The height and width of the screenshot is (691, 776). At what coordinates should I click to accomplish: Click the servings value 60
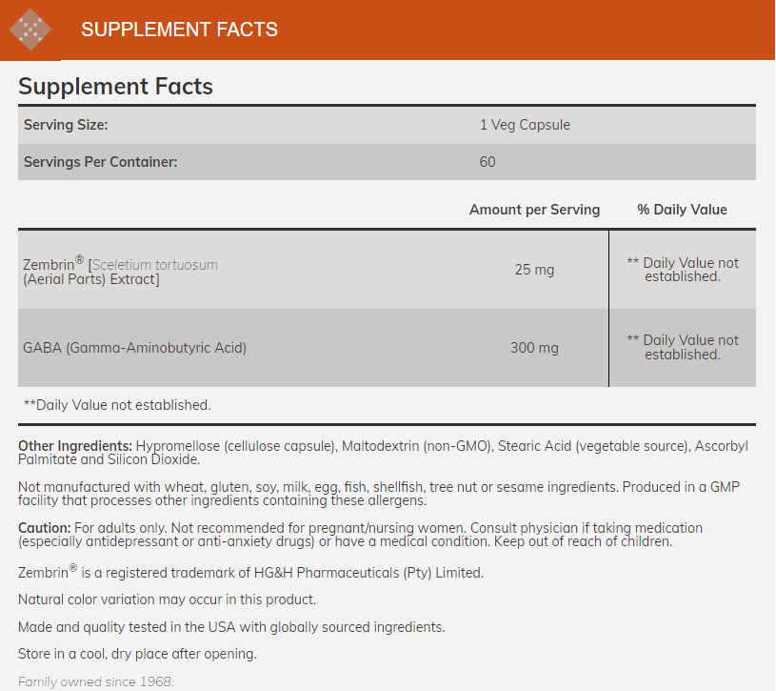[x=487, y=162]
